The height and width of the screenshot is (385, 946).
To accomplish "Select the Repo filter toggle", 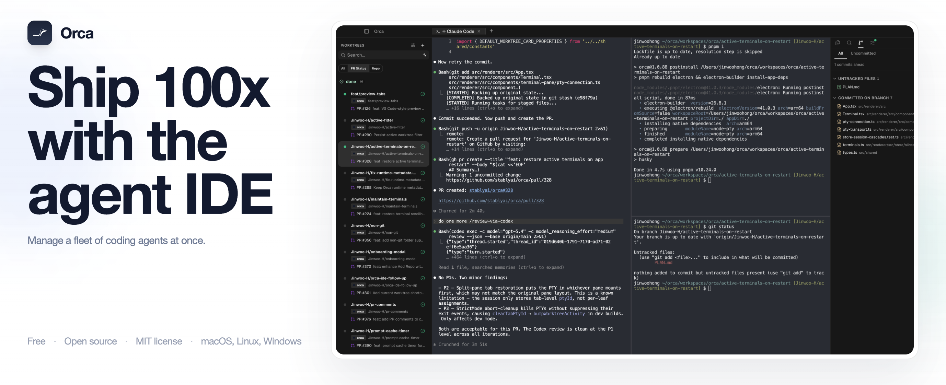I will point(375,68).
